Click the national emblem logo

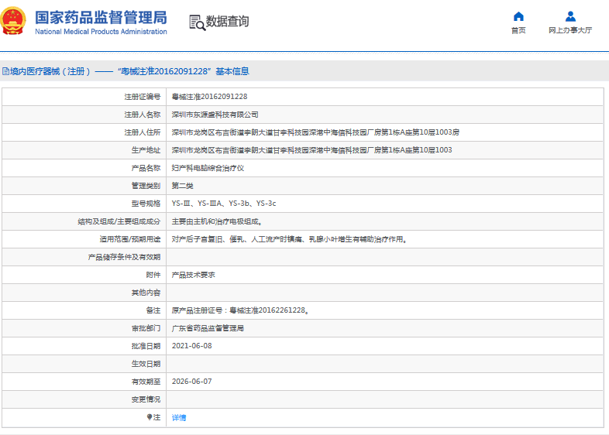(13, 21)
